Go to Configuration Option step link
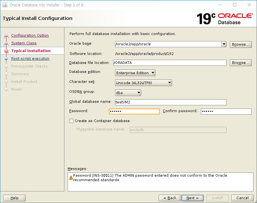 point(30,35)
